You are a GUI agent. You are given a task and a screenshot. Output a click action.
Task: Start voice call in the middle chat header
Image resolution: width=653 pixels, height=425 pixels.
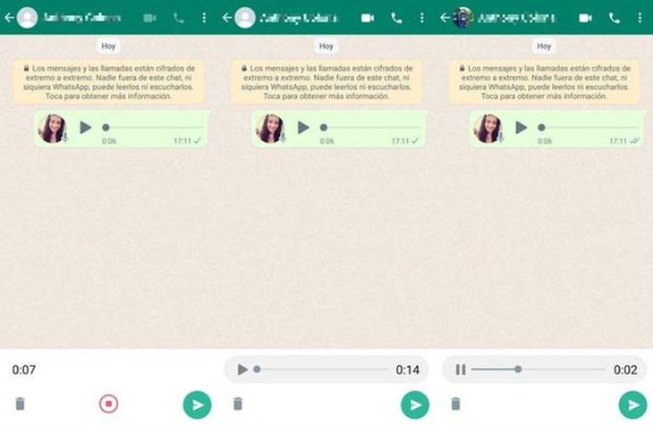(x=396, y=18)
